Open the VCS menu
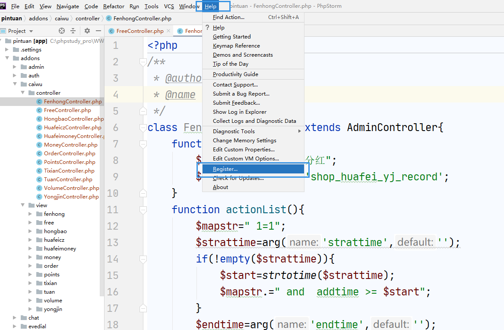 (169, 6)
